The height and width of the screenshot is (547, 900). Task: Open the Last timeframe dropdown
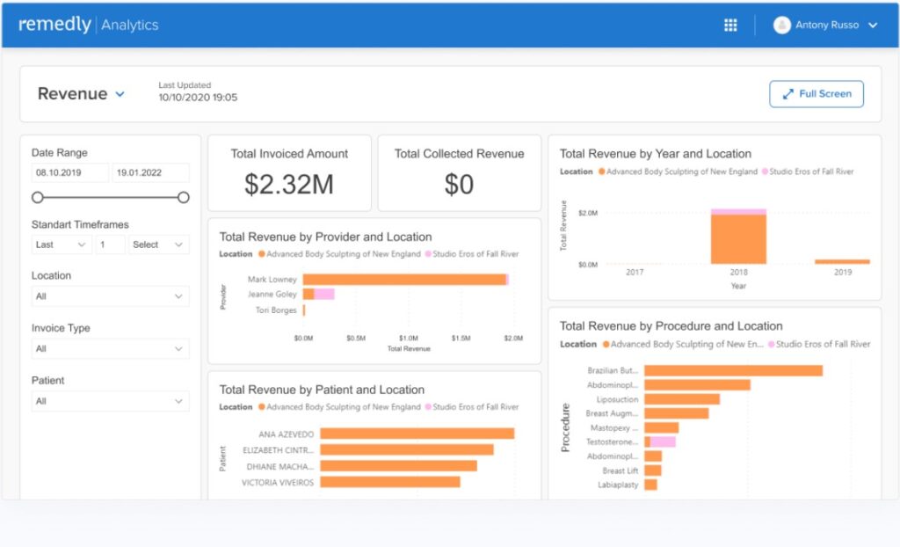(x=60, y=244)
